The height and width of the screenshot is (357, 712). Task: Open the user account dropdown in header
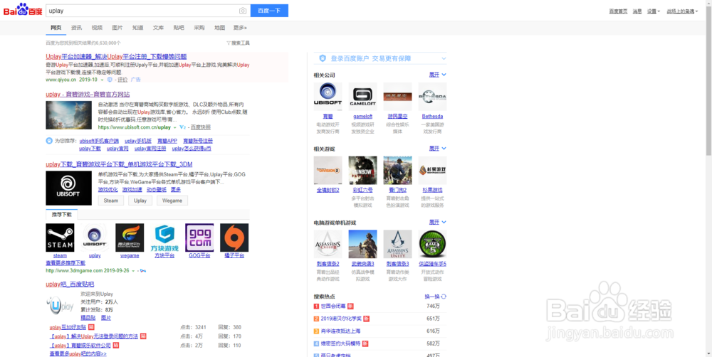pos(682,11)
